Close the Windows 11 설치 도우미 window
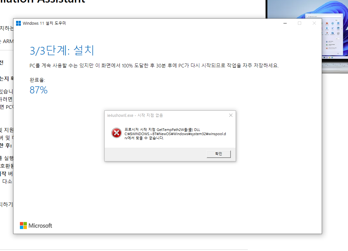 (314, 23)
